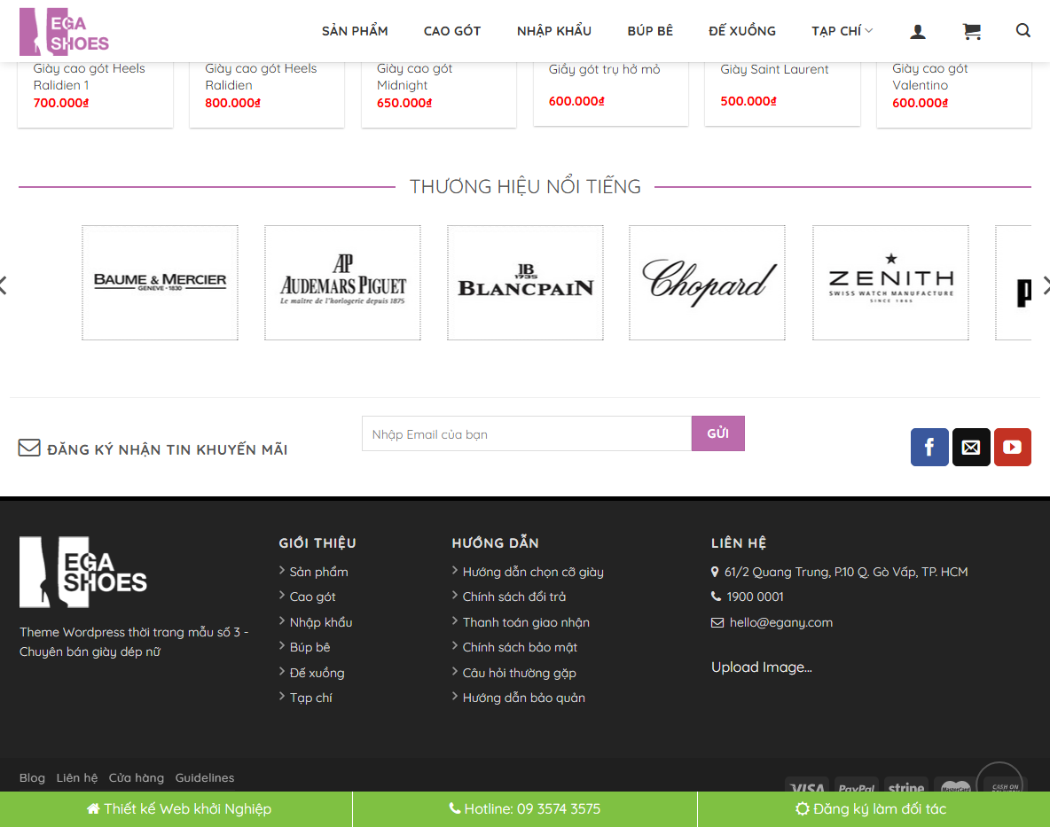Screen dimensions: 1050x827
Task: Open the Facebook social icon
Action: pyautogui.click(x=929, y=448)
